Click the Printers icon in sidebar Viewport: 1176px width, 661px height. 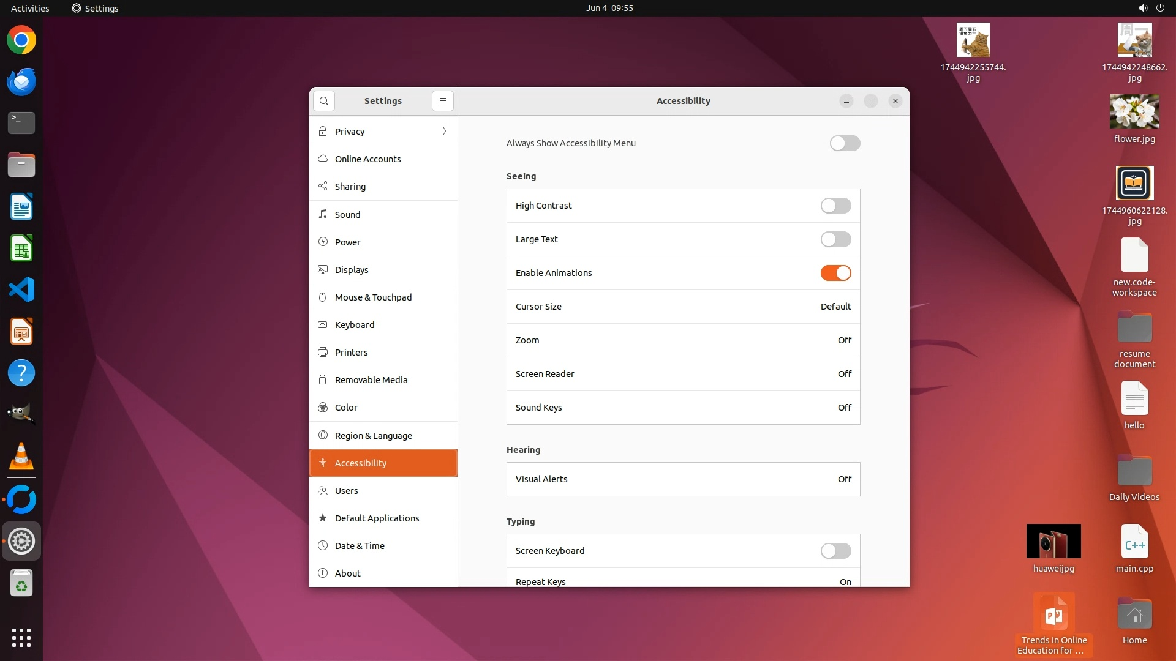click(x=323, y=352)
